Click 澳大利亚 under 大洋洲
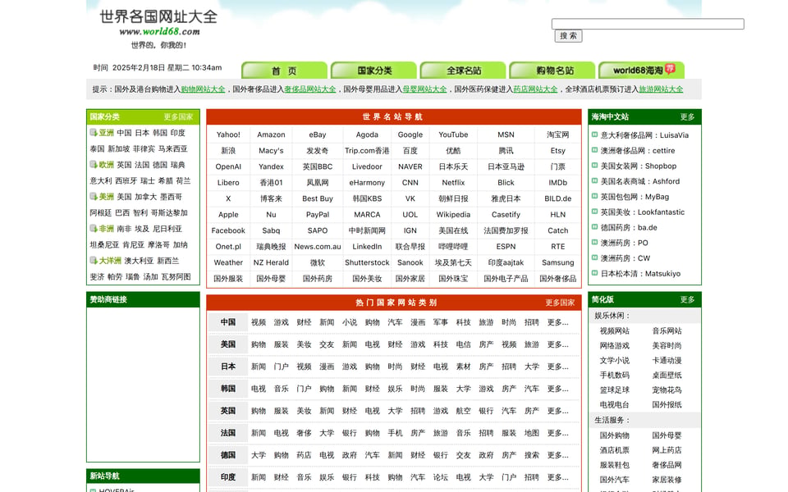This screenshot has width=788, height=492. (140, 261)
